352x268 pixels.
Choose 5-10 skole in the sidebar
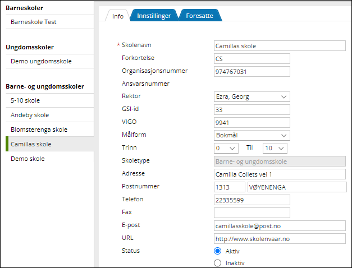pos(25,100)
